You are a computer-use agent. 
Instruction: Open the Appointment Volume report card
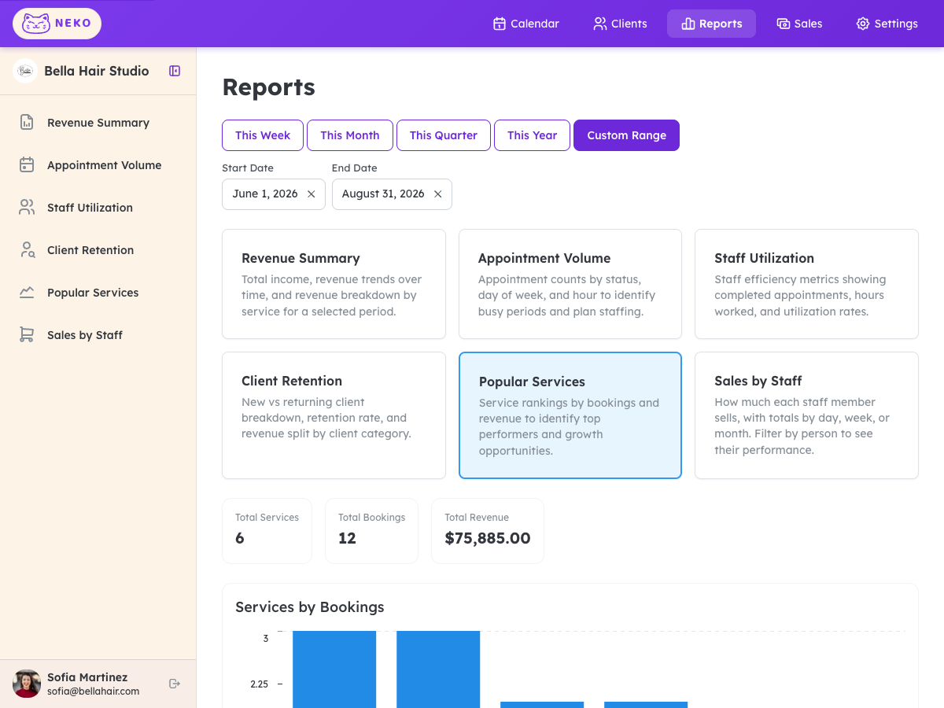pos(570,284)
